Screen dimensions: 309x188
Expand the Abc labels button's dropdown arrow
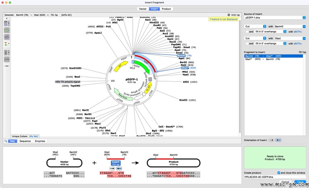pos(9,53)
